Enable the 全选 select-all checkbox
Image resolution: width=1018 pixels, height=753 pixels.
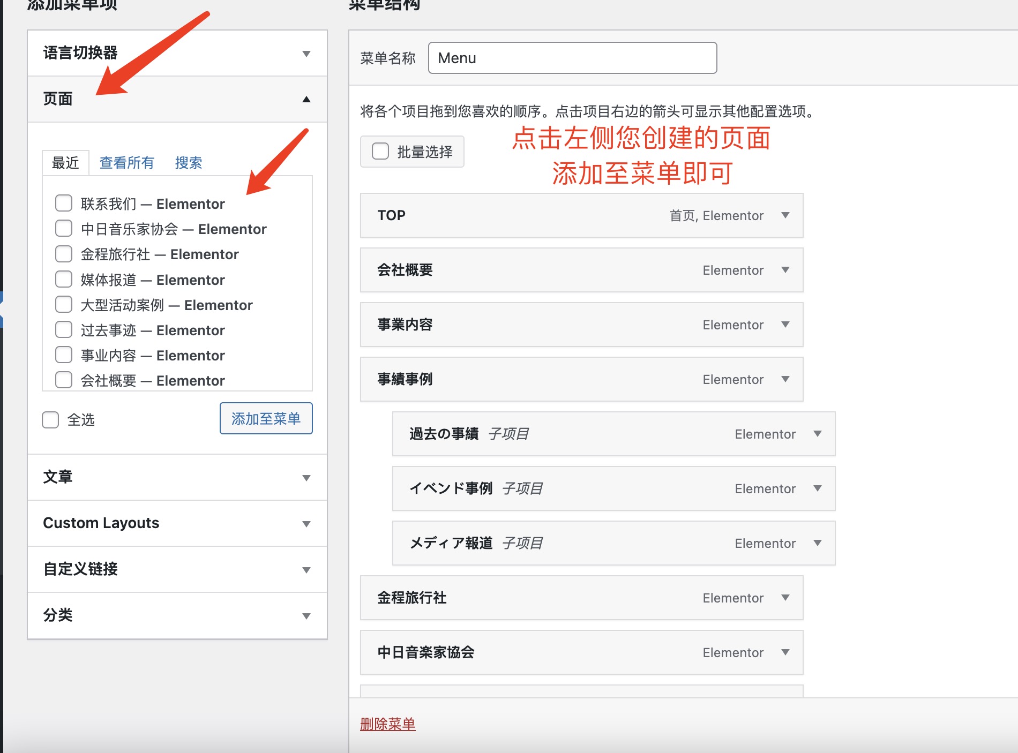(x=50, y=420)
